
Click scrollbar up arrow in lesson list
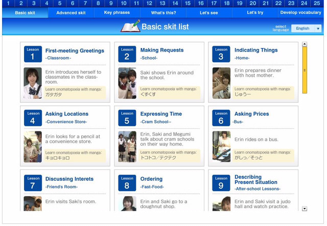click(x=305, y=44)
